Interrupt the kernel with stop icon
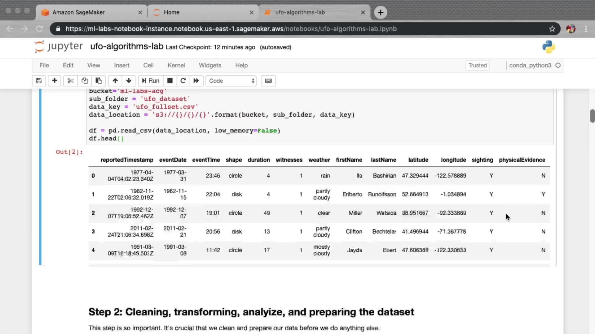 pyautogui.click(x=170, y=81)
